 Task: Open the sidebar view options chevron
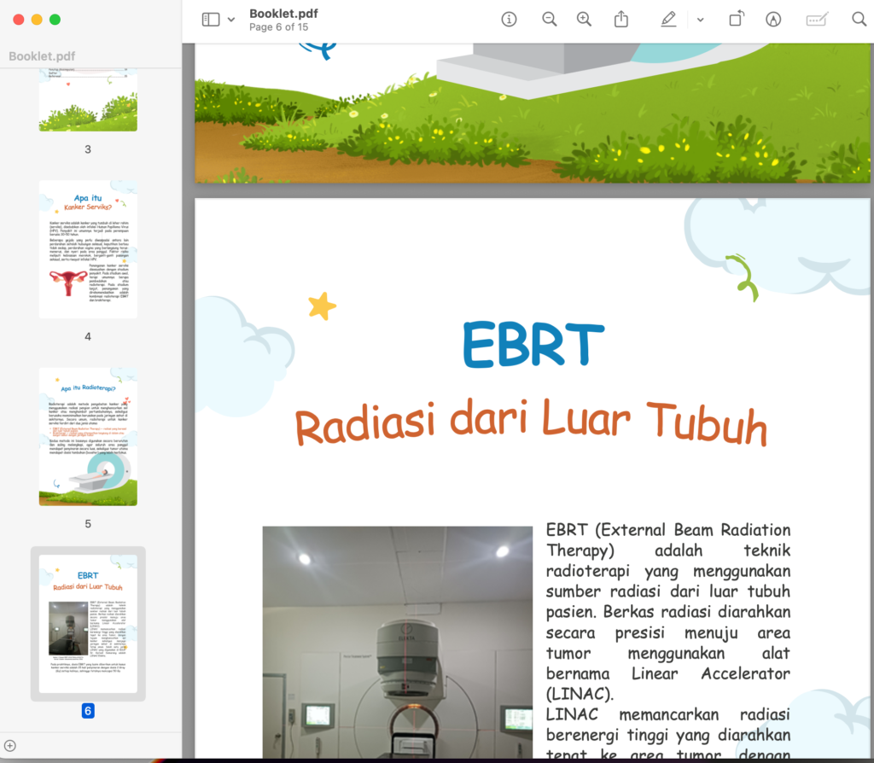[x=231, y=20]
